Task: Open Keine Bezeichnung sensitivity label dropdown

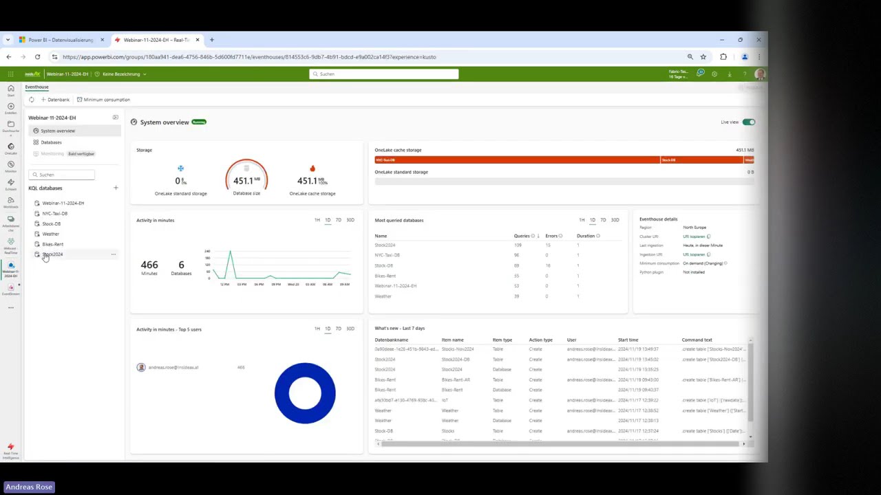Action: [x=120, y=74]
